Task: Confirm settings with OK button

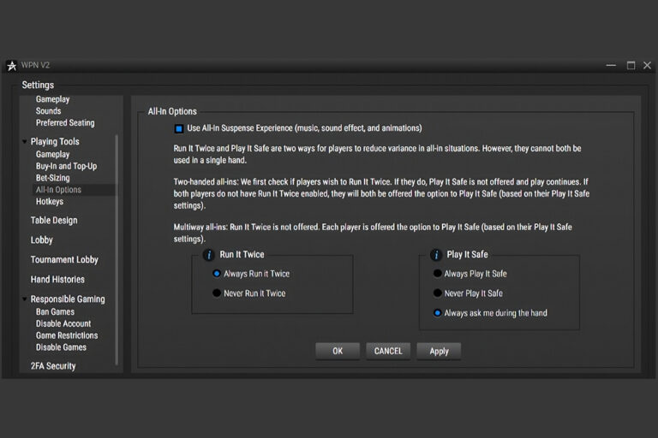Action: (x=338, y=351)
